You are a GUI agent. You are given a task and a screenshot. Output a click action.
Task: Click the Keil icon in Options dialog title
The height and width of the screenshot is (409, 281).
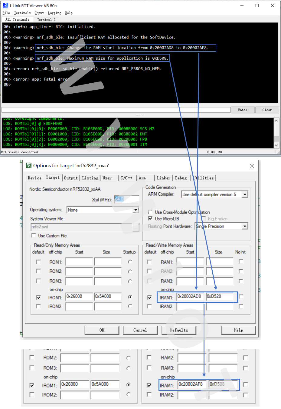pos(29,165)
